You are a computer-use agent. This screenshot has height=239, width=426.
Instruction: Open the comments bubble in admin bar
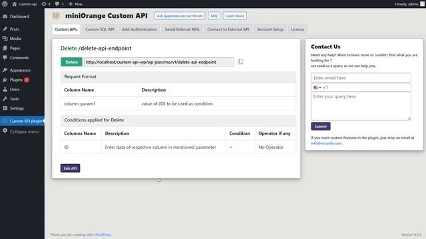tap(59, 4)
